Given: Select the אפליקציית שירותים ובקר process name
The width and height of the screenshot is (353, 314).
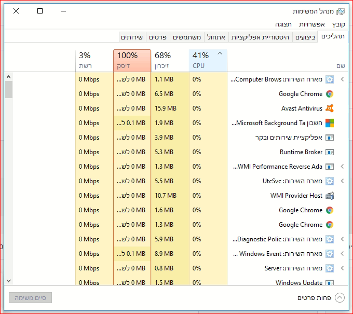Looking at the screenshot, I should coord(289,138).
